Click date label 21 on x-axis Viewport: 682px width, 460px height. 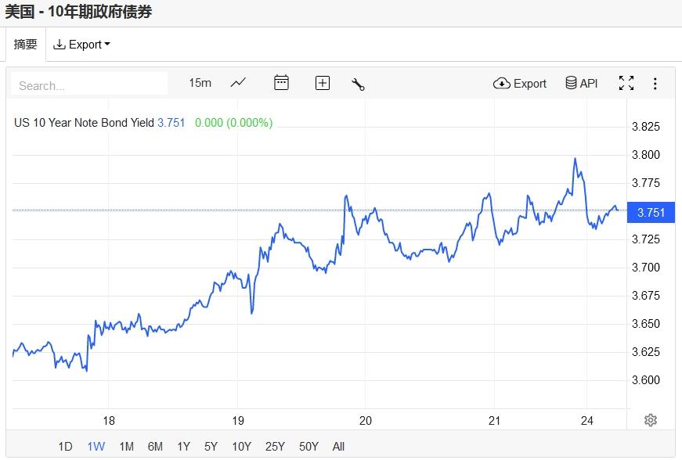[494, 420]
